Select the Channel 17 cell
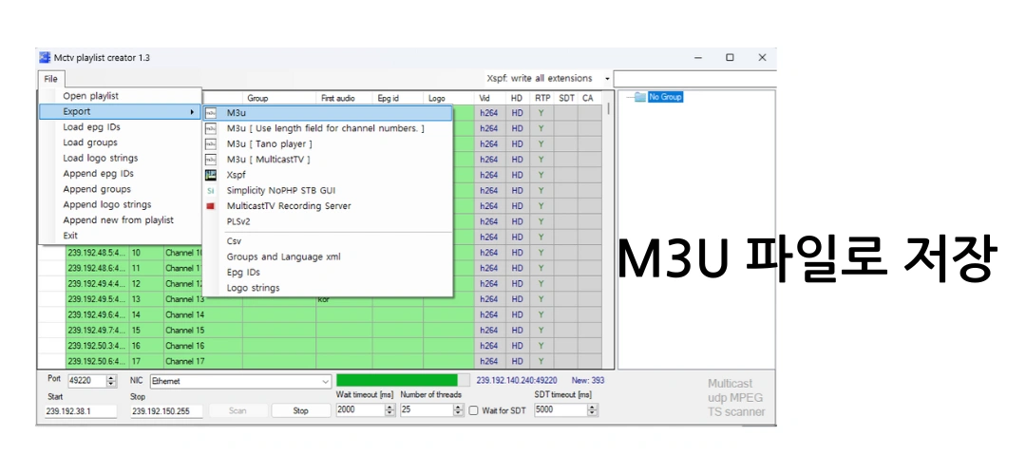Image resolution: width=1026 pixels, height=475 pixels. click(203, 361)
